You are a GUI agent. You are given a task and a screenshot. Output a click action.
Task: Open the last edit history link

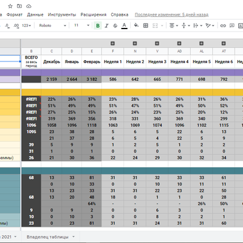[x=171, y=15]
